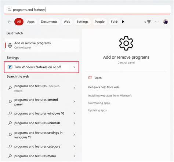174x162 pixels.
Task: Open 'programs and features - See web results'
Action: [41, 88]
